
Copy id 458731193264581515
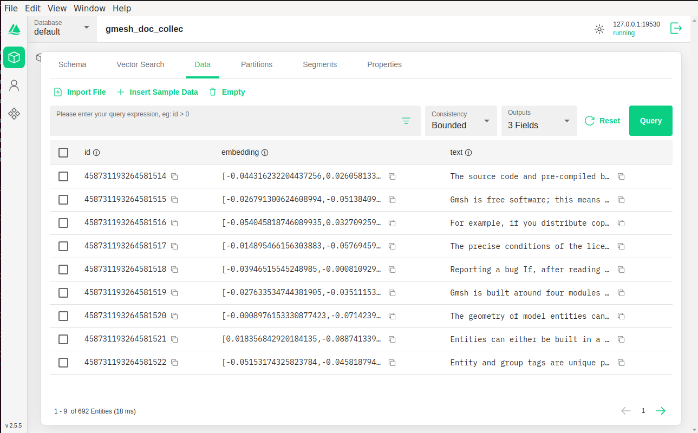click(174, 200)
